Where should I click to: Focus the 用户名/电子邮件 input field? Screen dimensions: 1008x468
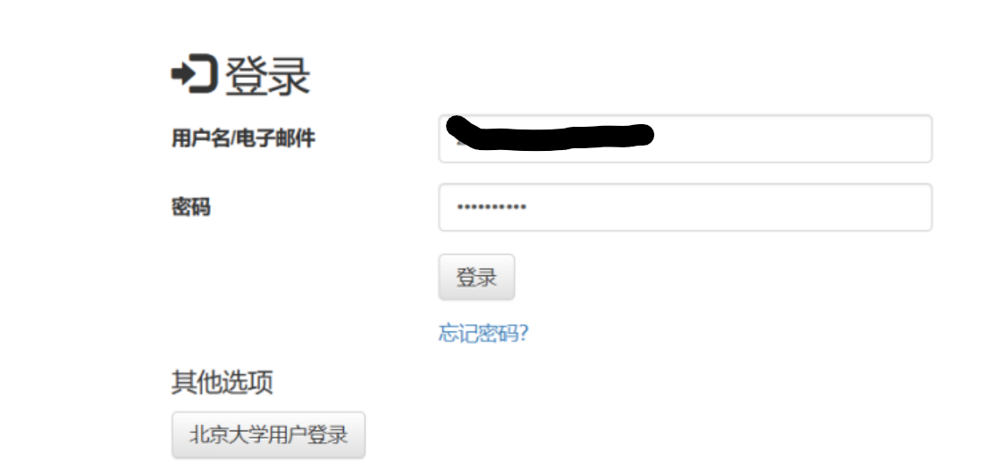(x=685, y=138)
